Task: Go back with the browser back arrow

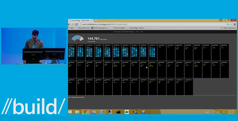Action: (x=69, y=24)
